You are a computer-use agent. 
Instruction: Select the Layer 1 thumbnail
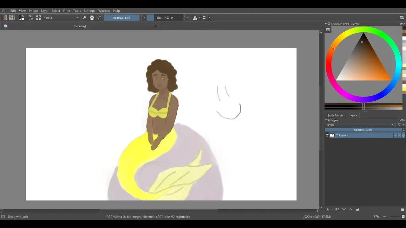332,135
